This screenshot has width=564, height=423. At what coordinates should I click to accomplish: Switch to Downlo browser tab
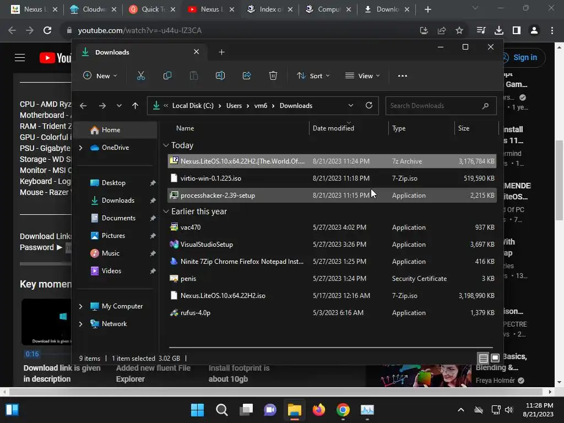(x=386, y=9)
